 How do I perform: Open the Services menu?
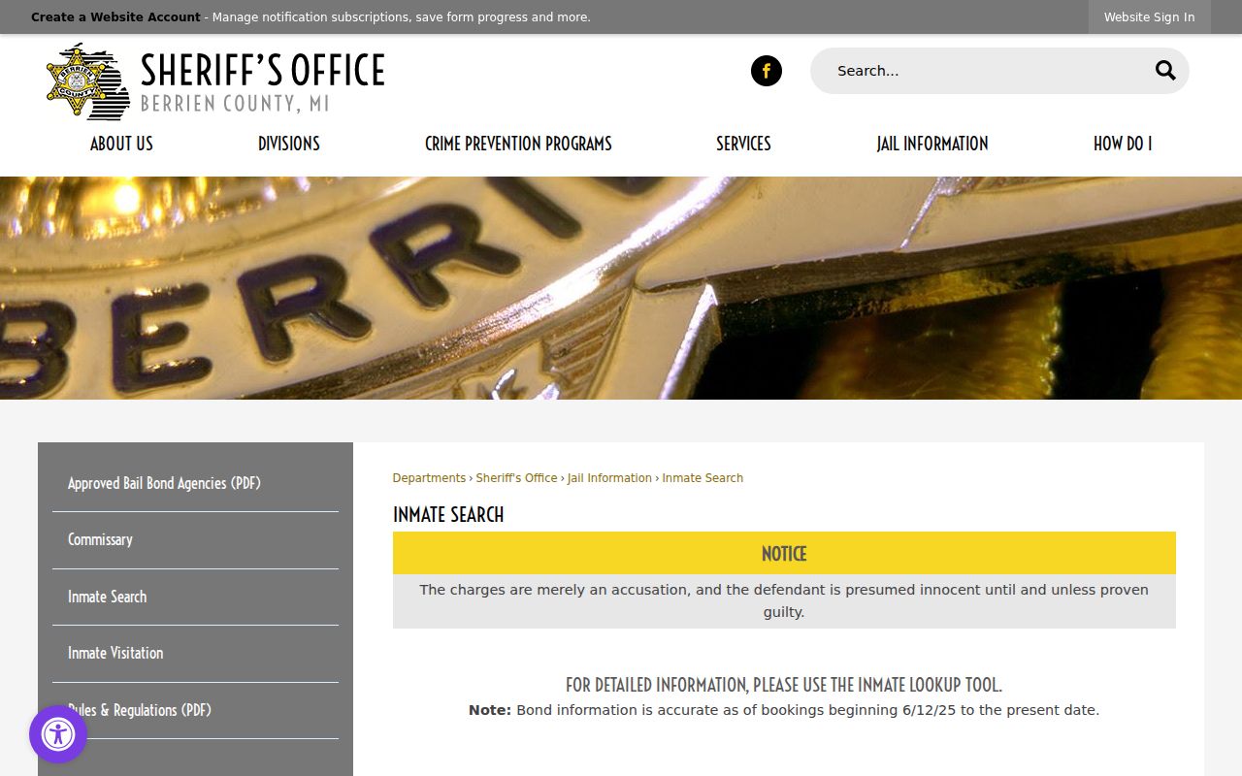(x=743, y=144)
